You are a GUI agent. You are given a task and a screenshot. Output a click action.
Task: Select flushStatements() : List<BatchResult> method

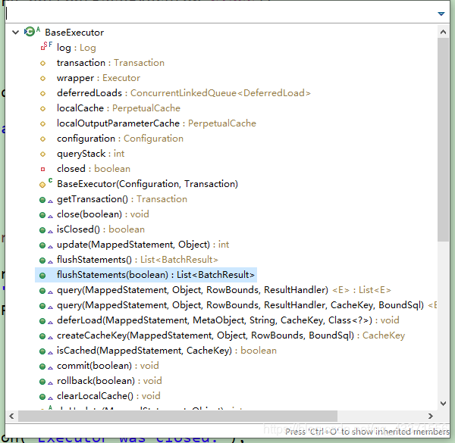pyautogui.click(x=137, y=260)
